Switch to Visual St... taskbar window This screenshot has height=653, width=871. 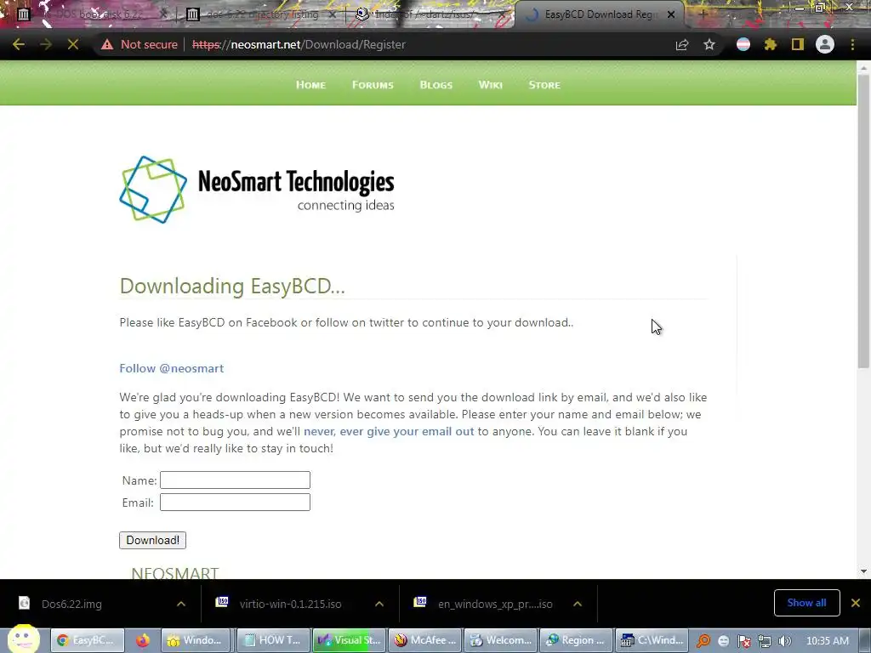pyautogui.click(x=348, y=640)
